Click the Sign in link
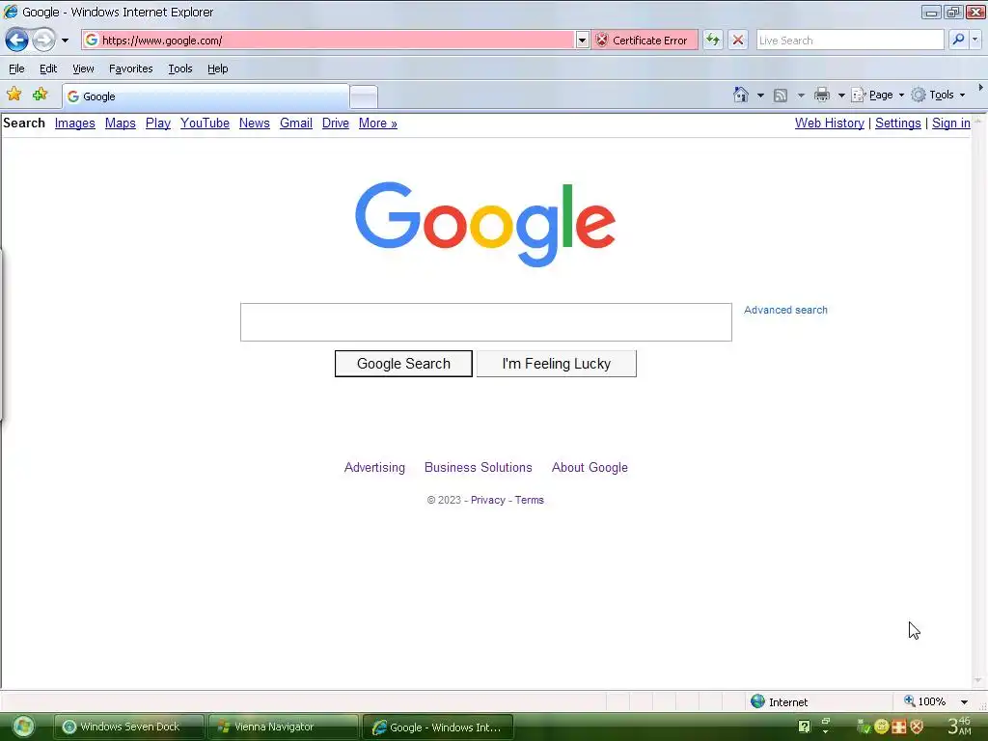This screenshot has width=988, height=741. click(x=950, y=123)
